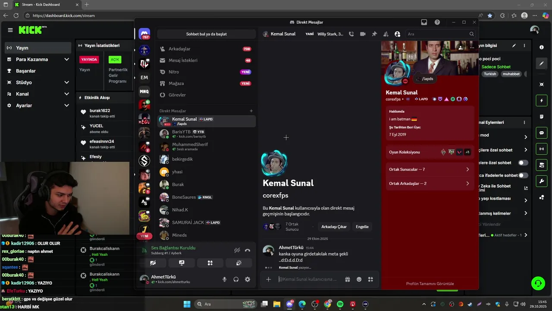552x311 pixels.
Task: Hide the user profile panel icon
Action: [x=398, y=34]
